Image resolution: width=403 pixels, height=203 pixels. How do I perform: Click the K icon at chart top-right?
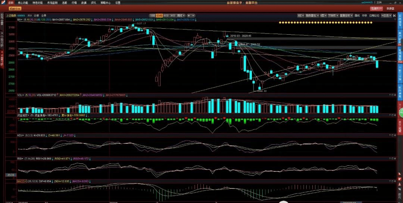click(394, 16)
